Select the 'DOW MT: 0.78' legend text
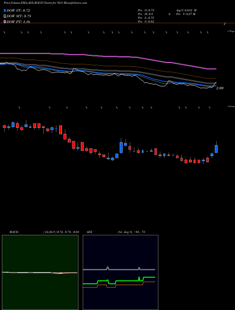This screenshot has height=310, width=235. point(19,16)
